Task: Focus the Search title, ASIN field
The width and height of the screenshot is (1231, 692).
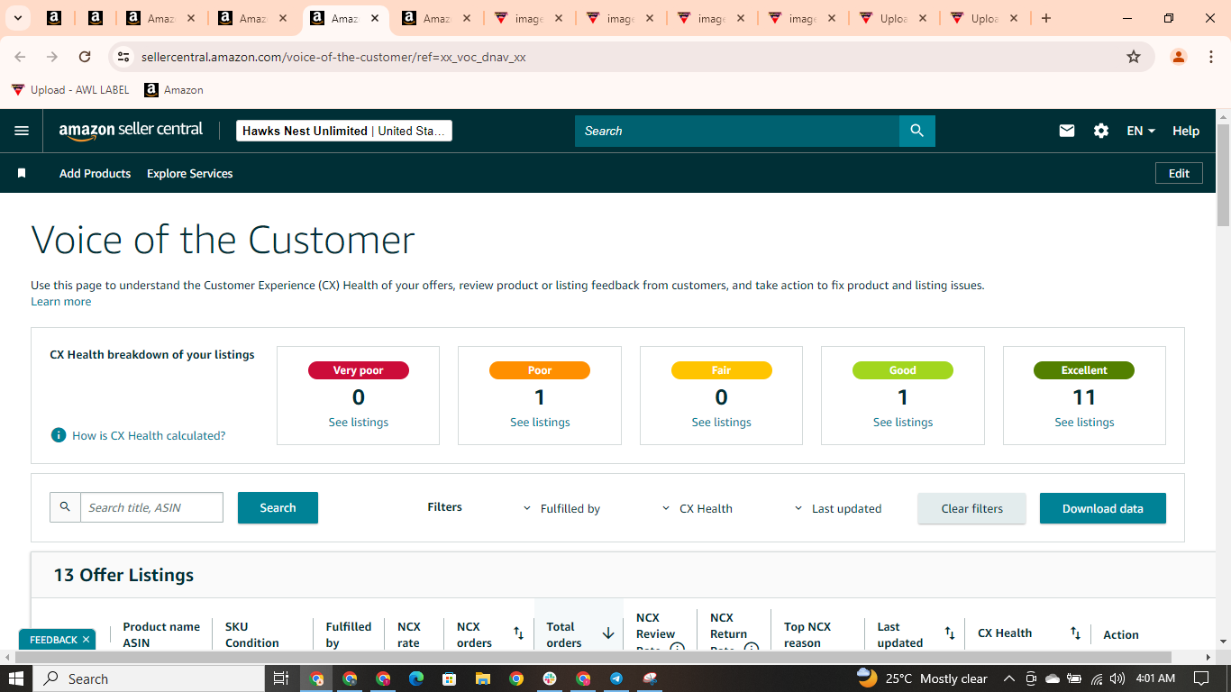Action: pos(151,507)
